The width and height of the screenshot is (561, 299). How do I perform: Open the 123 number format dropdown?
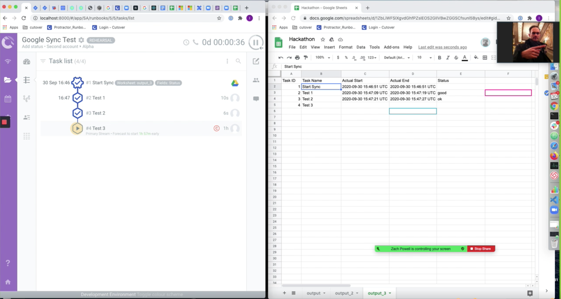[372, 57]
